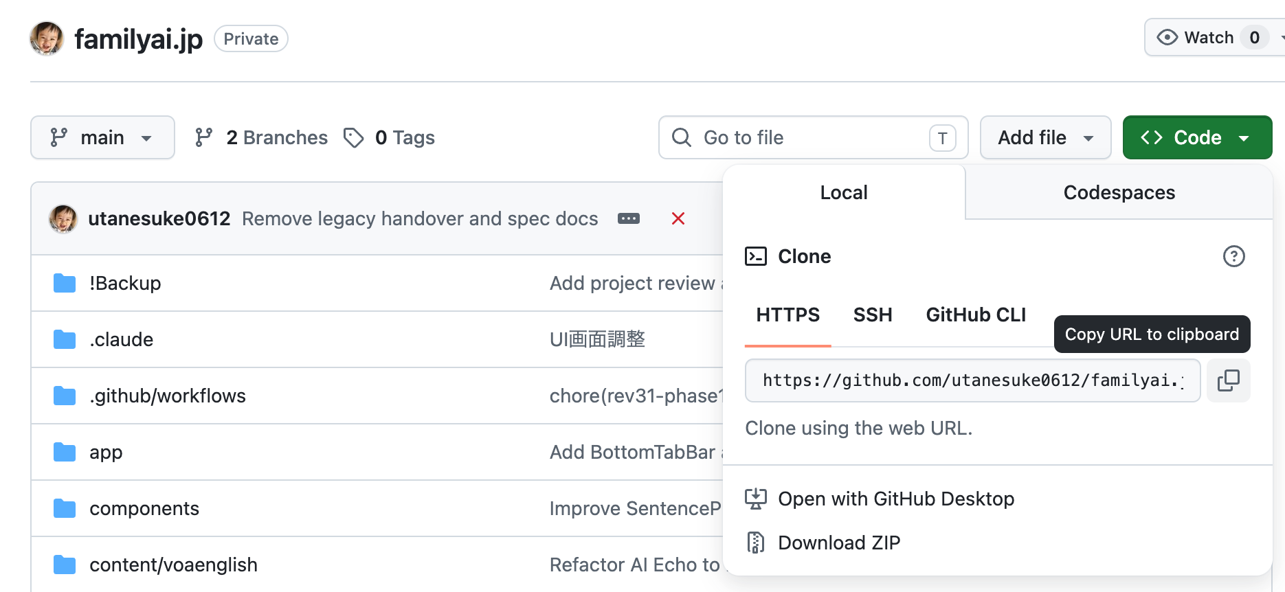Select the GitHub CLI clone tab
Screen dimensions: 1285x592
[x=976, y=315]
